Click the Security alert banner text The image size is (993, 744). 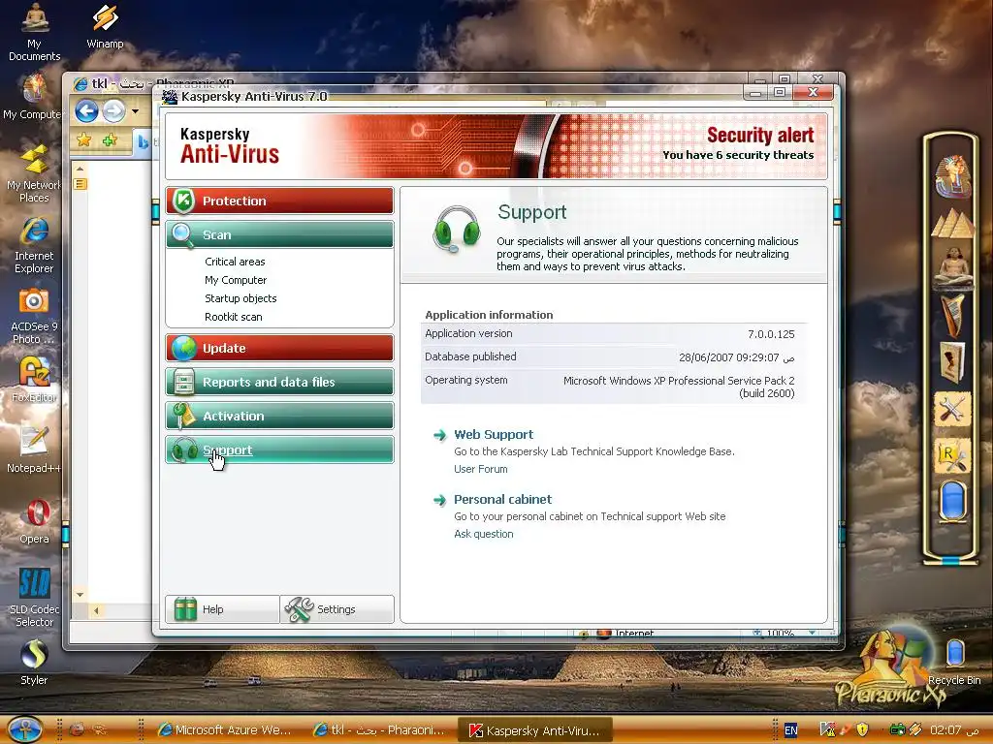(x=760, y=135)
